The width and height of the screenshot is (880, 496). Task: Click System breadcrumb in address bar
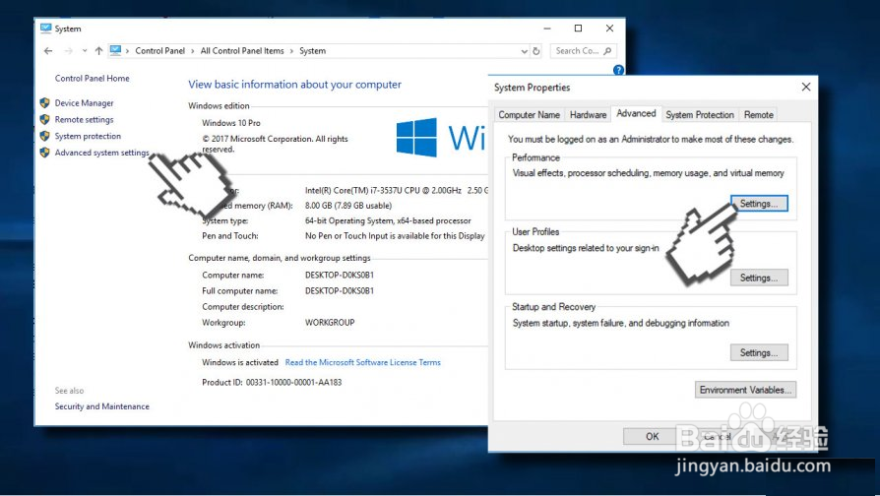click(313, 51)
